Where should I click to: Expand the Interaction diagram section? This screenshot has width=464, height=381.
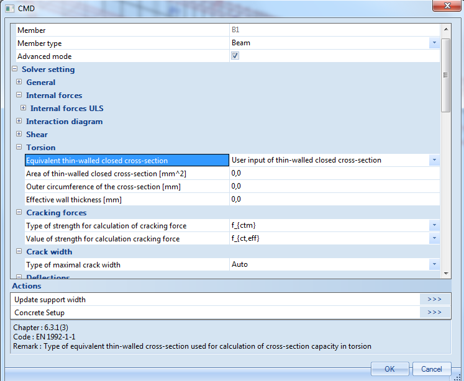[x=19, y=121]
